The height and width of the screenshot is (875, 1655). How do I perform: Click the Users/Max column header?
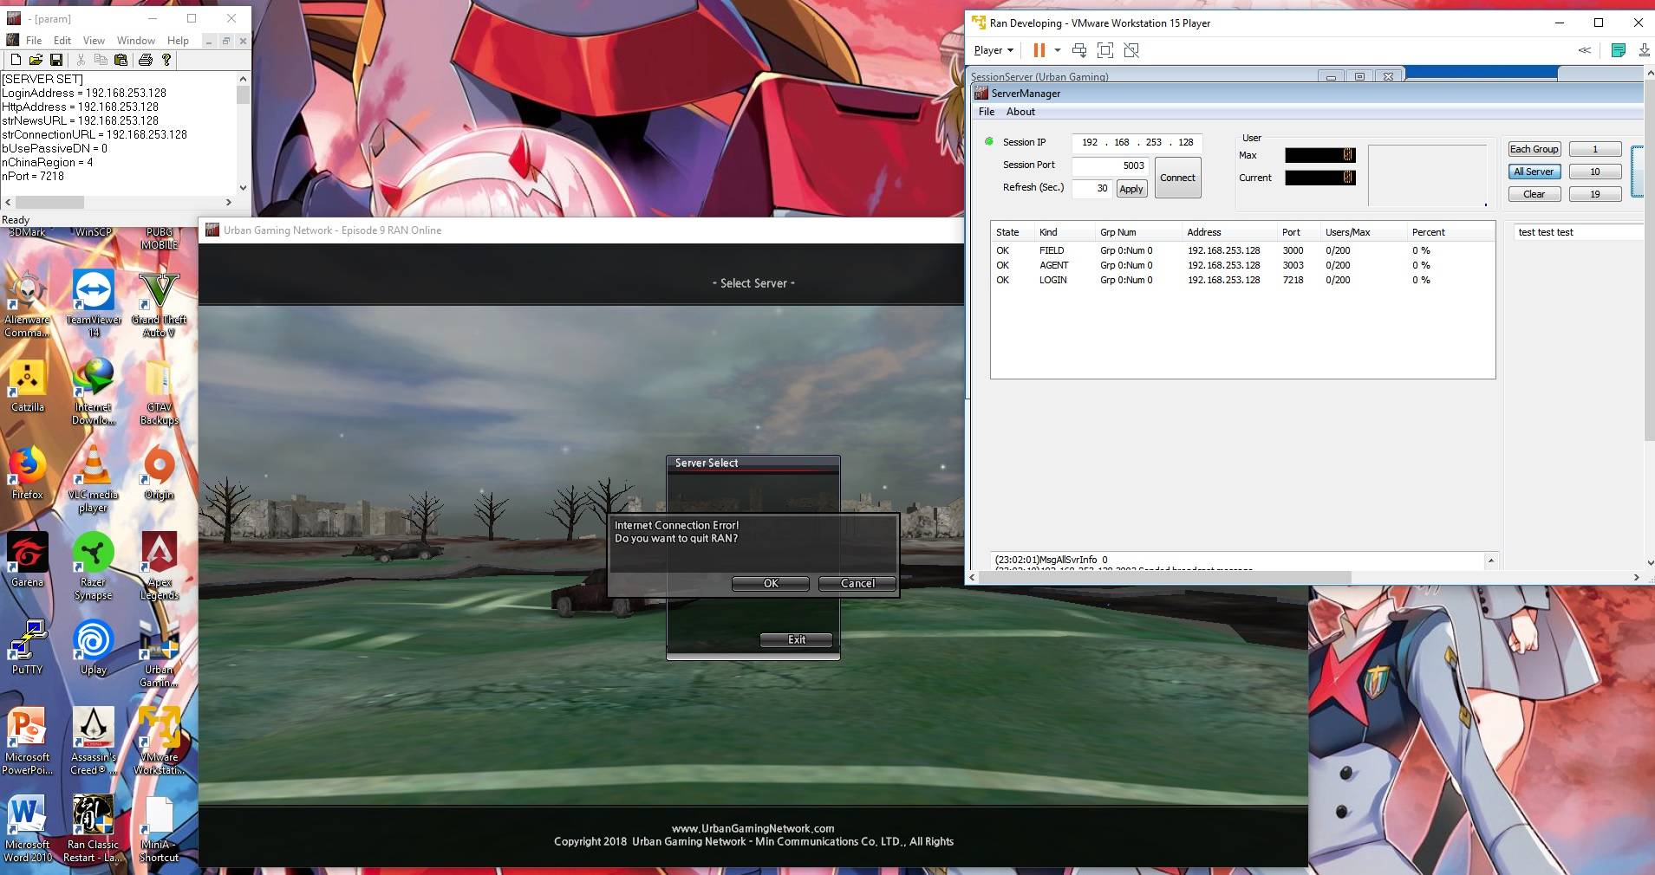[1363, 232]
